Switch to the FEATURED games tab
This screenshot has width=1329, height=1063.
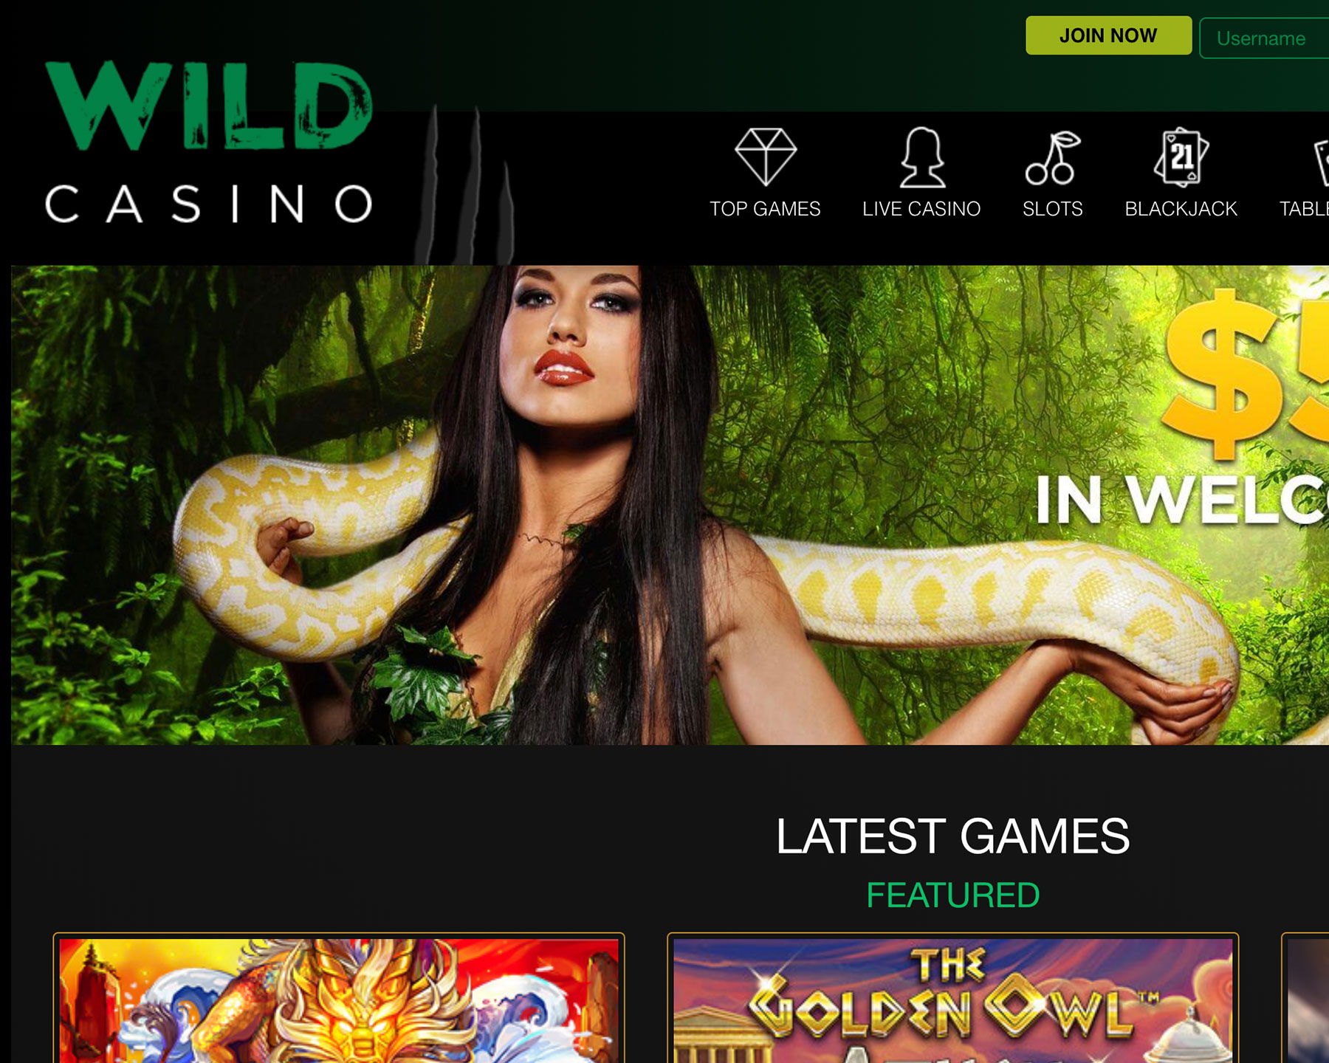pyautogui.click(x=952, y=895)
